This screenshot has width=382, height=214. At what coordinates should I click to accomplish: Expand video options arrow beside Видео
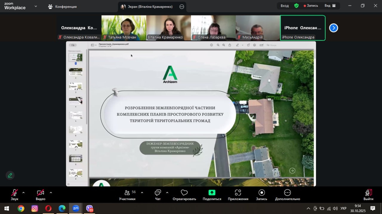point(51,193)
